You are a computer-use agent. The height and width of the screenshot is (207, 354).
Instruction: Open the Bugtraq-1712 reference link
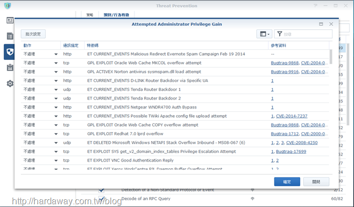[x=285, y=134]
